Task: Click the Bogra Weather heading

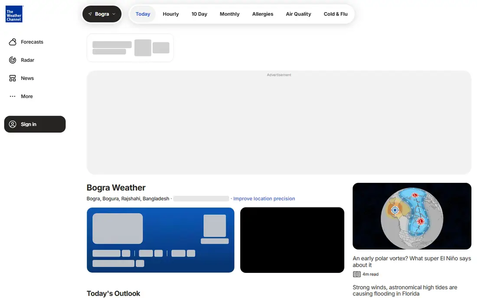Action: 116,188
